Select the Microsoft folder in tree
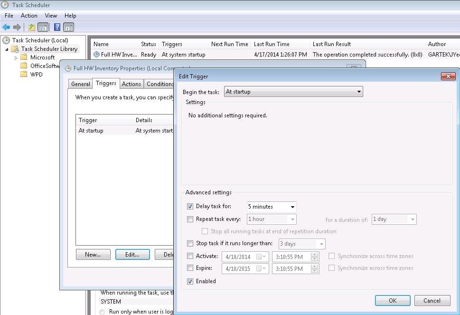Screen dimensions: 460x315 point(43,57)
